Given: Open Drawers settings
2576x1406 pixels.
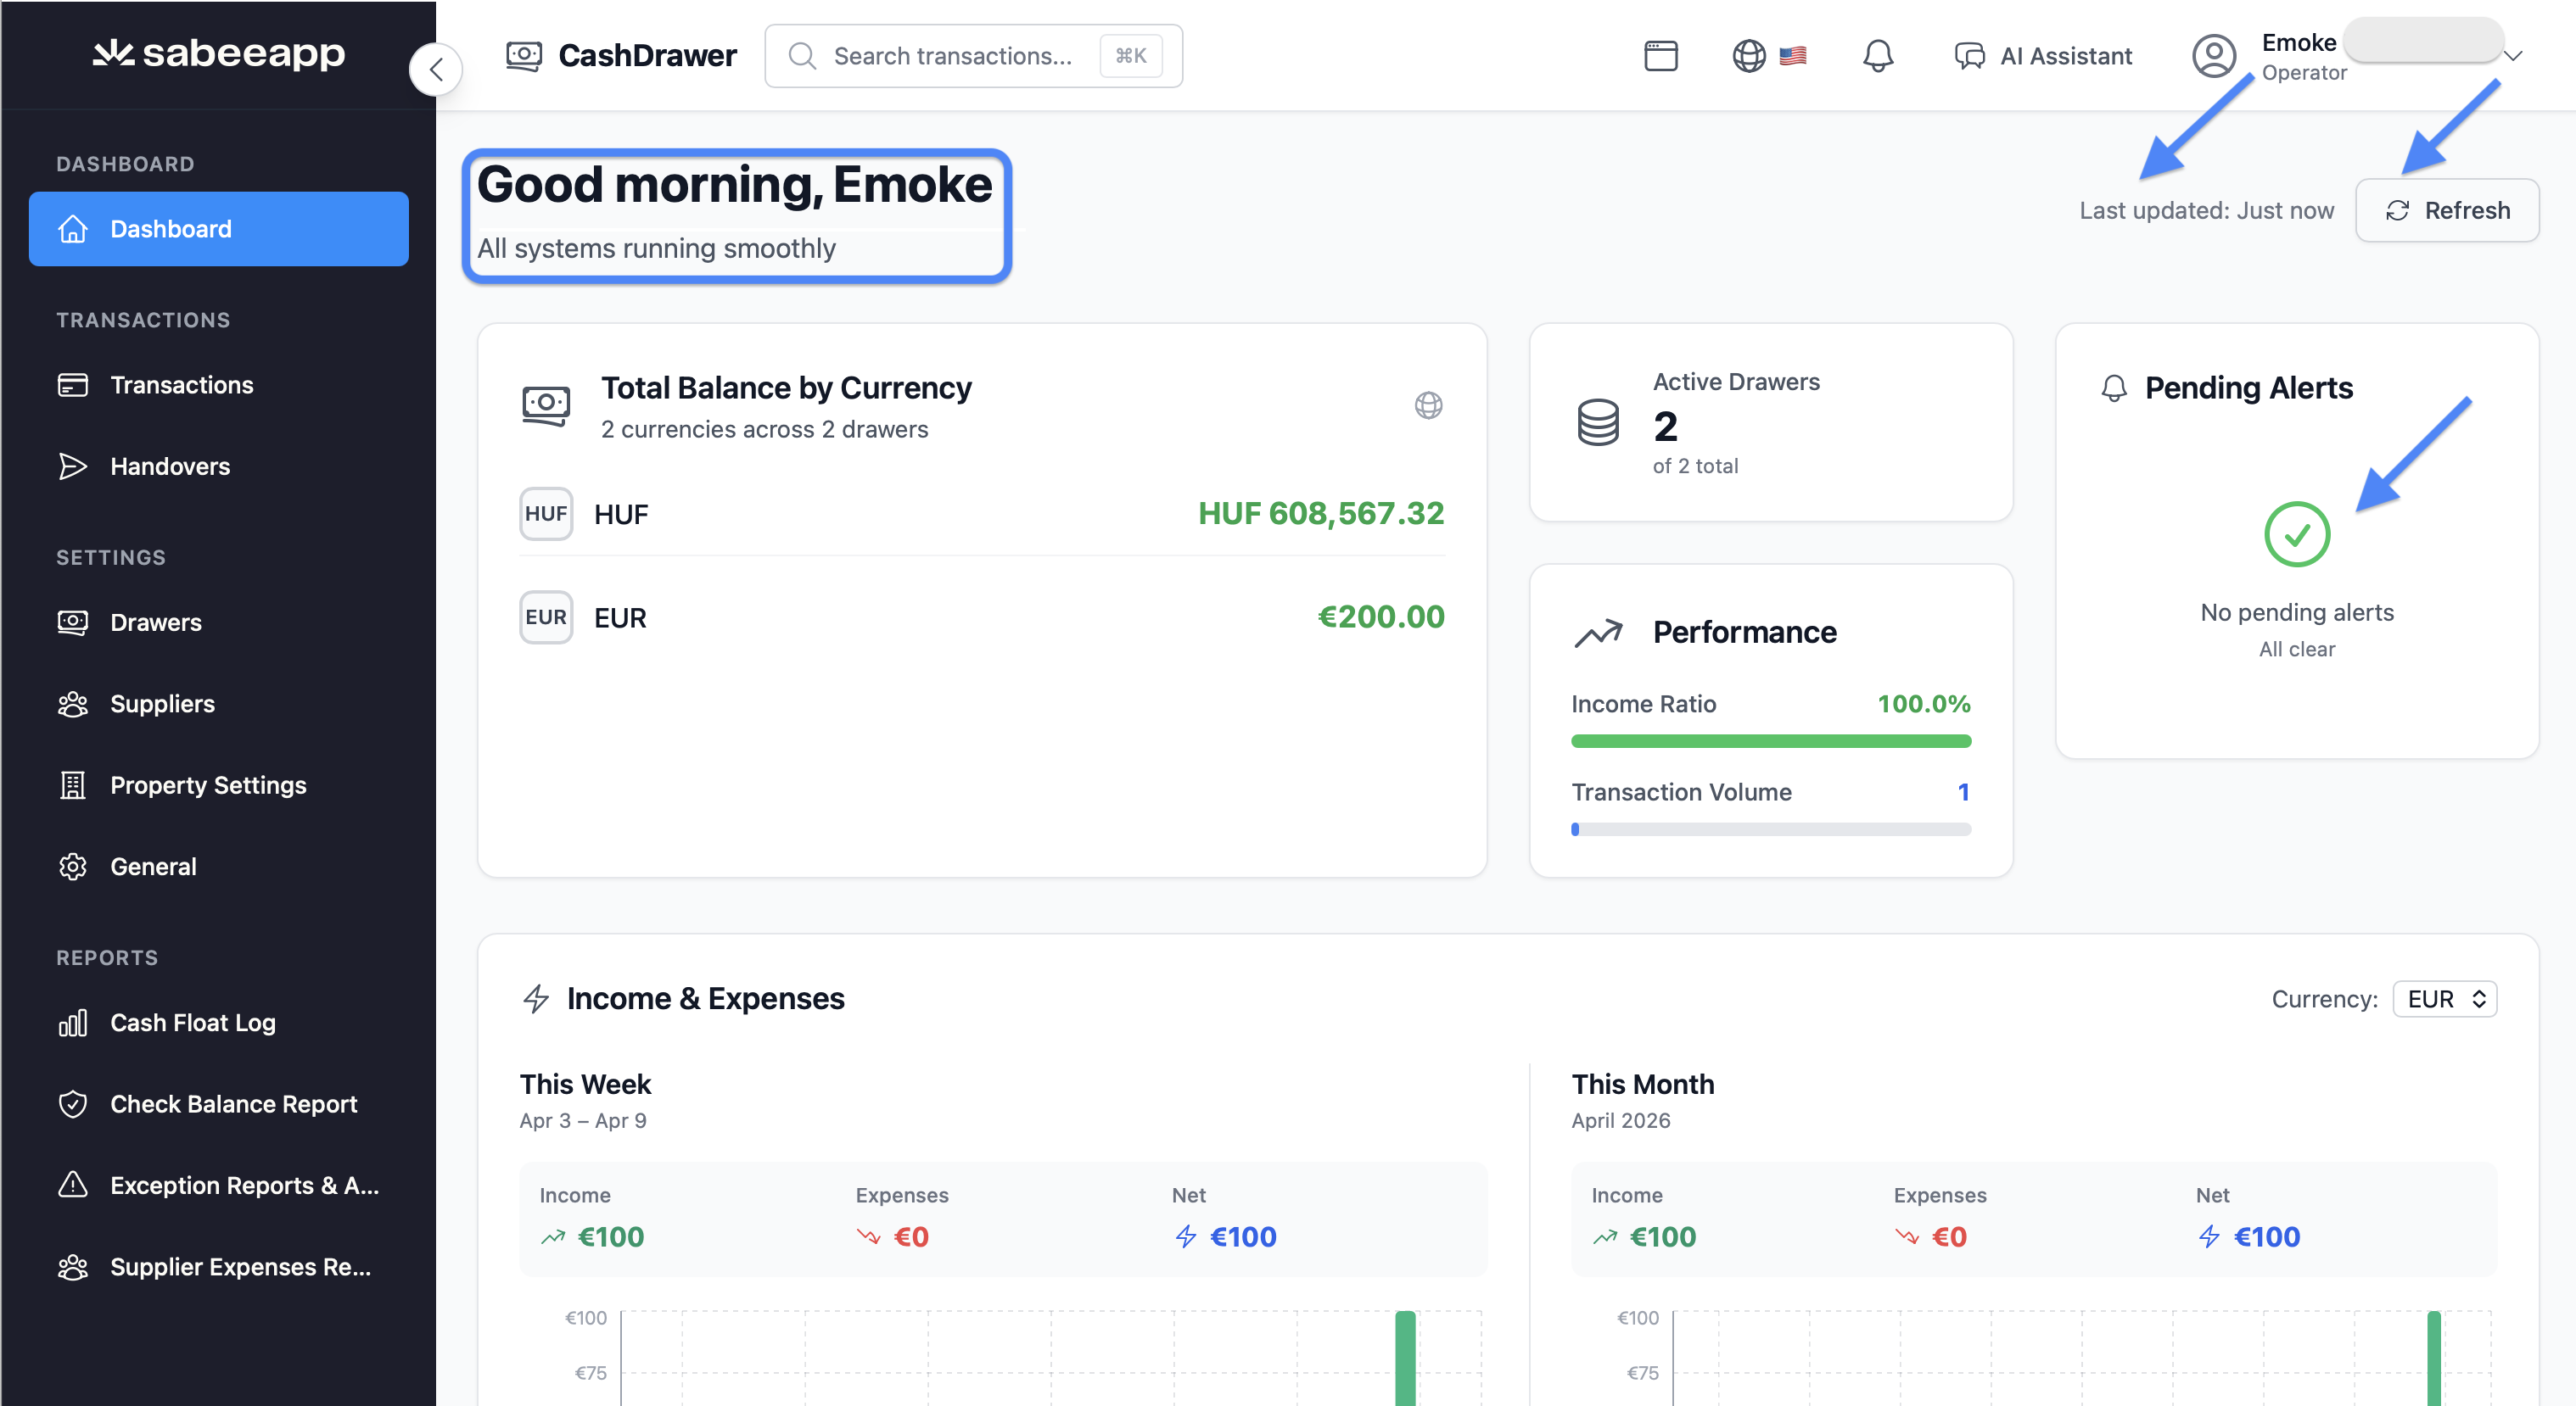Looking at the screenshot, I should coord(156,622).
